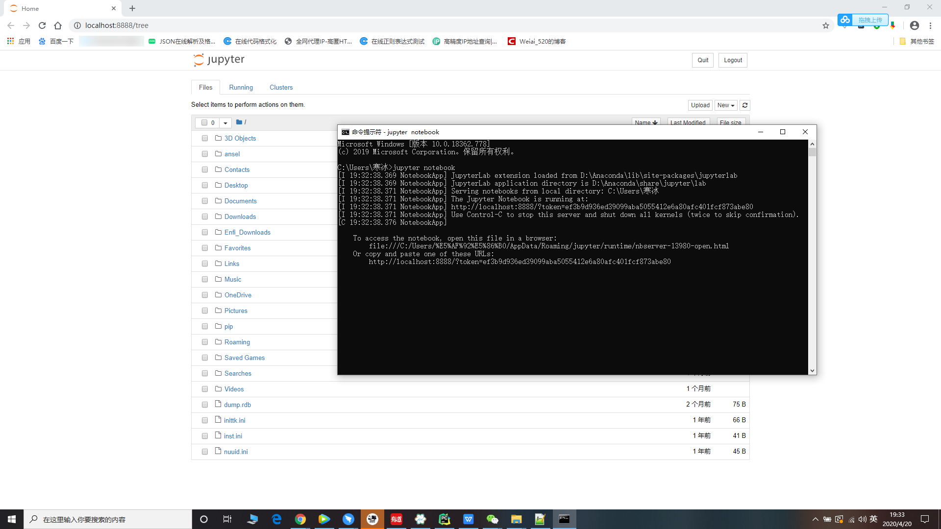Check the select-all checkbox above the file list
Viewport: 941px width, 529px height.
click(204, 122)
